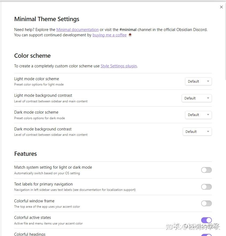226x236 pixels.
Task: Click the Color scheme section heading
Action: pyautogui.click(x=32, y=56)
